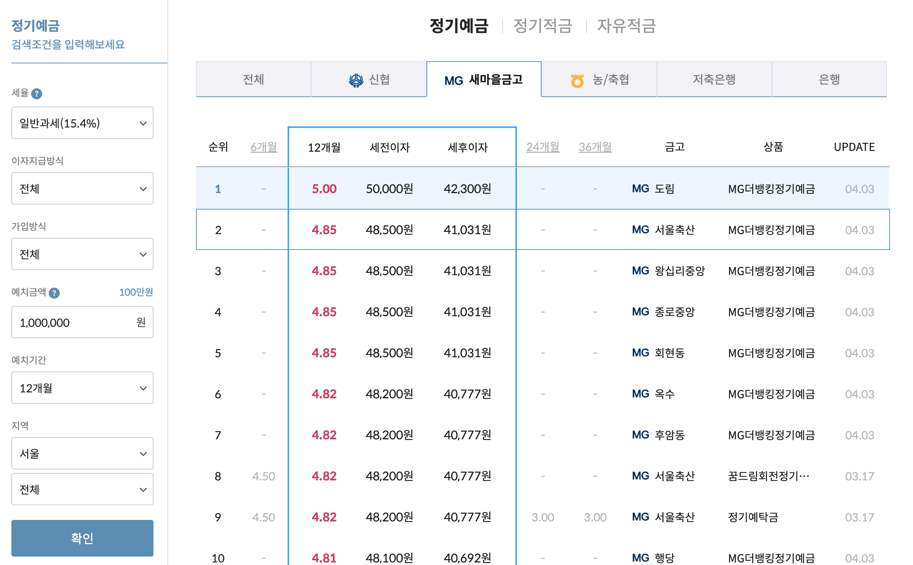Screen dimensions: 913x565
Task: Open the 가입방식 dropdown
Action: 82,254
